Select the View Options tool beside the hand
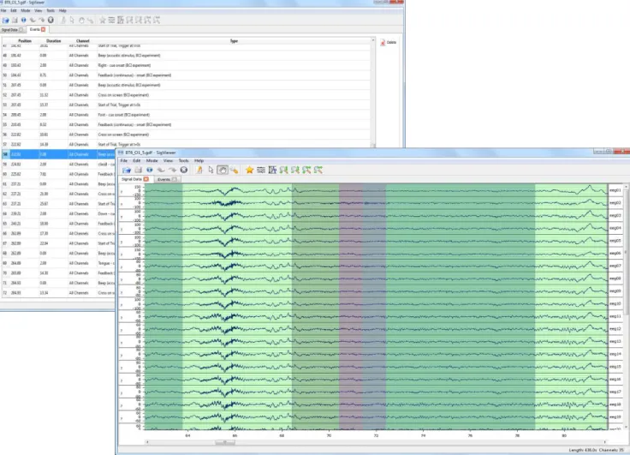Screen dimensions: 630x455 tap(234, 171)
